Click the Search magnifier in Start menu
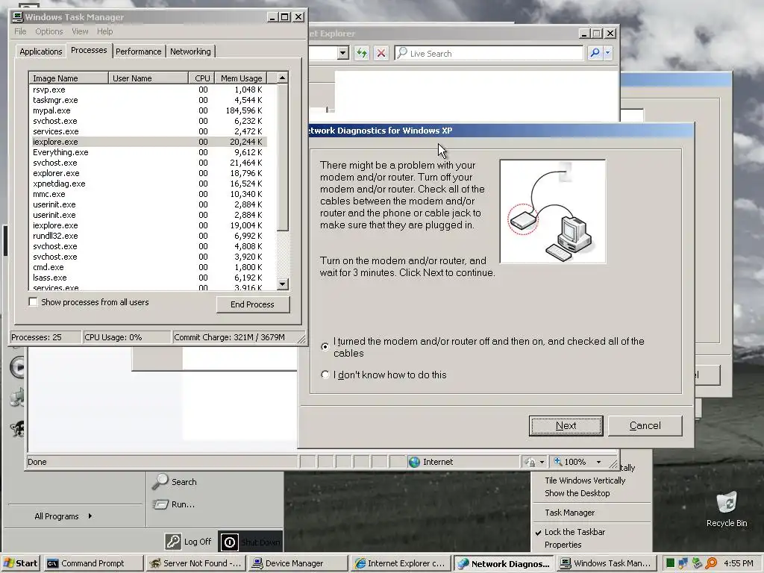764x573 pixels. (160, 481)
